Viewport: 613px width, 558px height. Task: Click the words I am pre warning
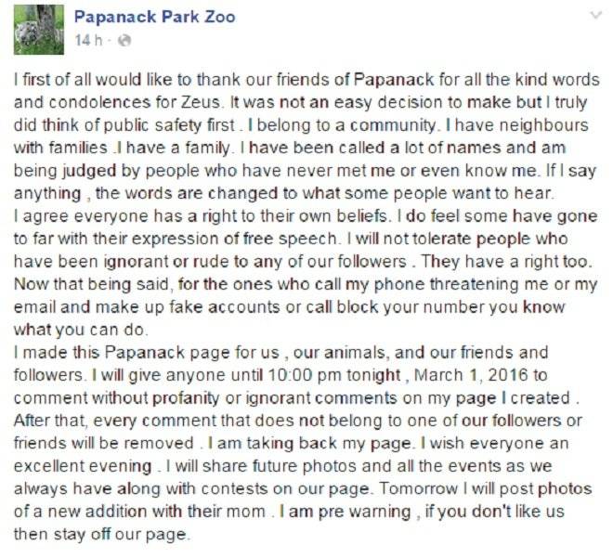pyautogui.click(x=346, y=512)
